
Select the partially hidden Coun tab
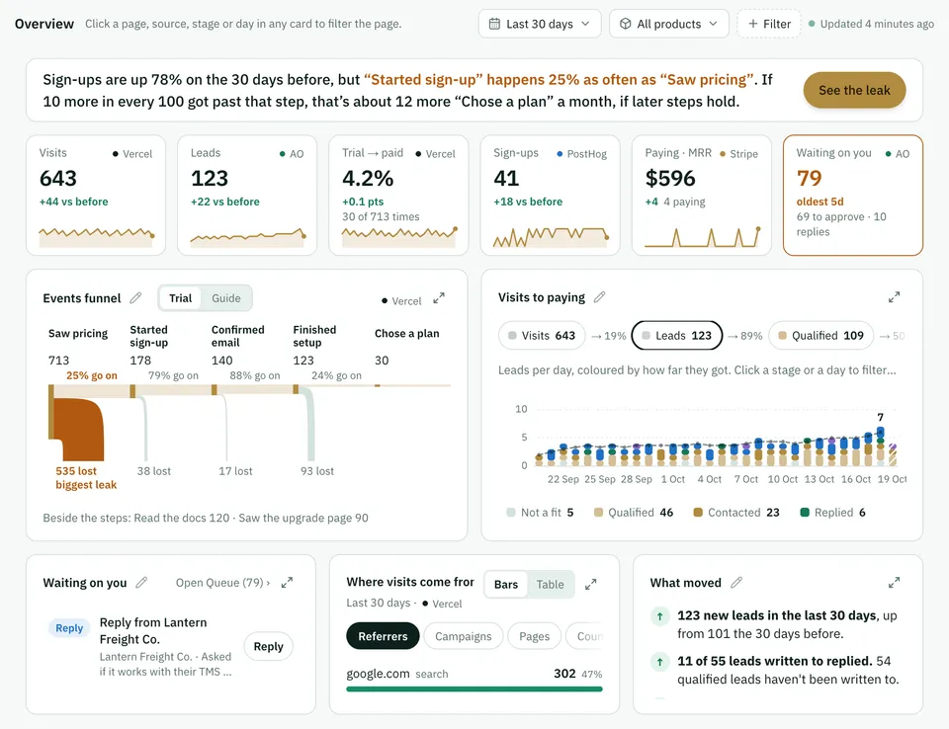586,636
